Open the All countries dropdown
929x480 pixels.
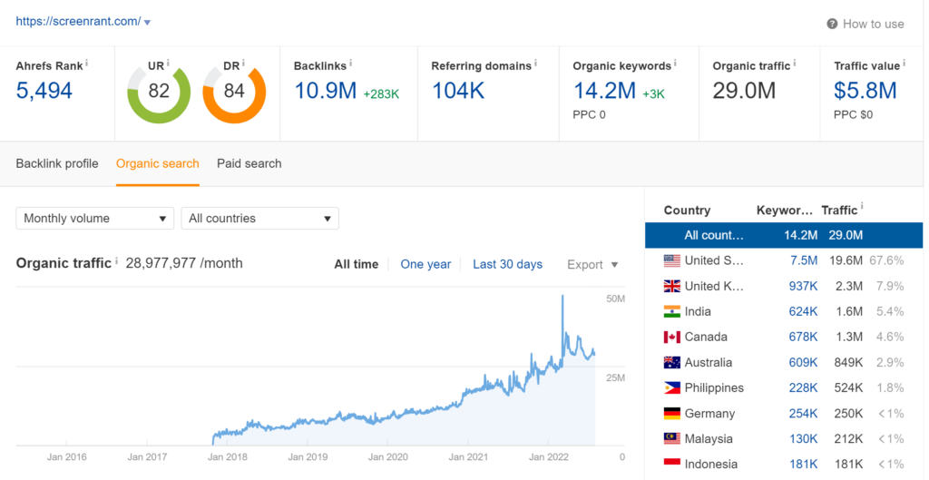tap(260, 218)
